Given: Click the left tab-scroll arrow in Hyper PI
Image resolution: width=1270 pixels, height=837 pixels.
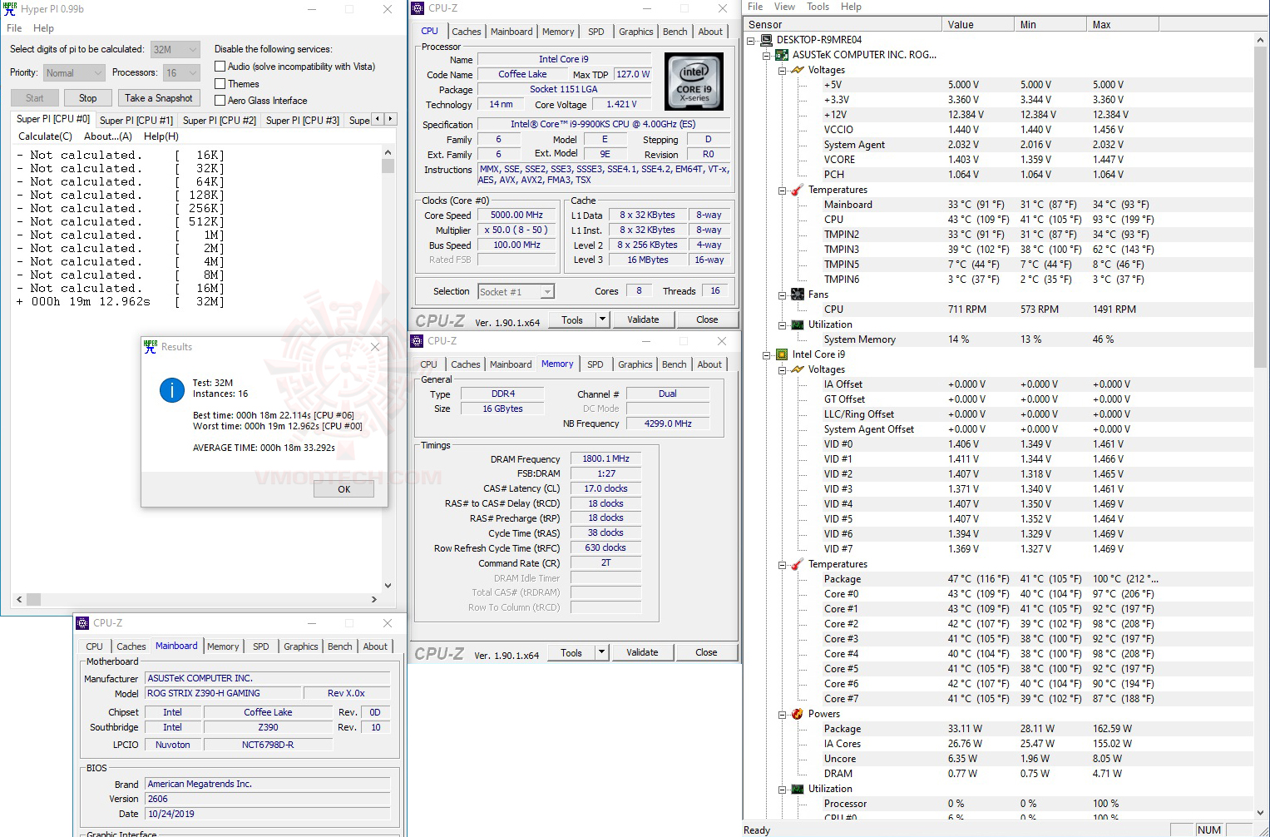Looking at the screenshot, I should pos(378,119).
